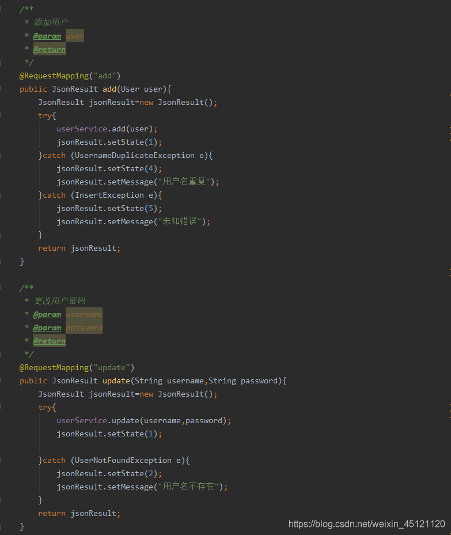This screenshot has width=451, height=535.
Task: Click the userService.add(user); line
Action: click(107, 129)
